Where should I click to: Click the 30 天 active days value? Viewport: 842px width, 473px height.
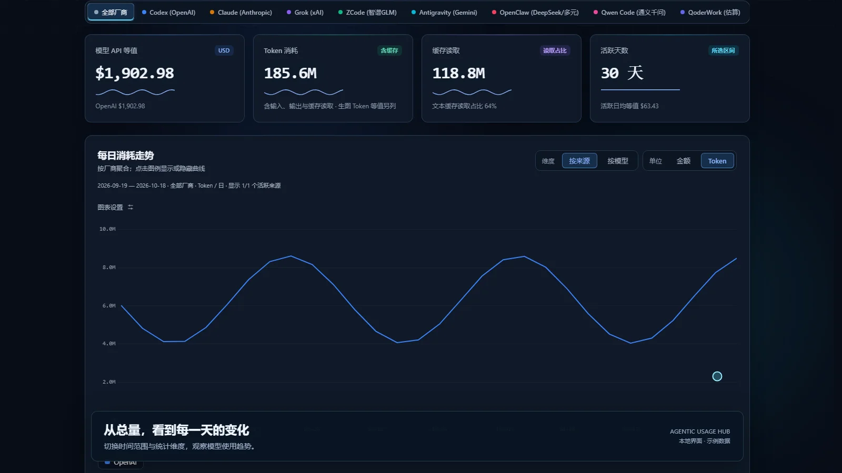(x=622, y=73)
